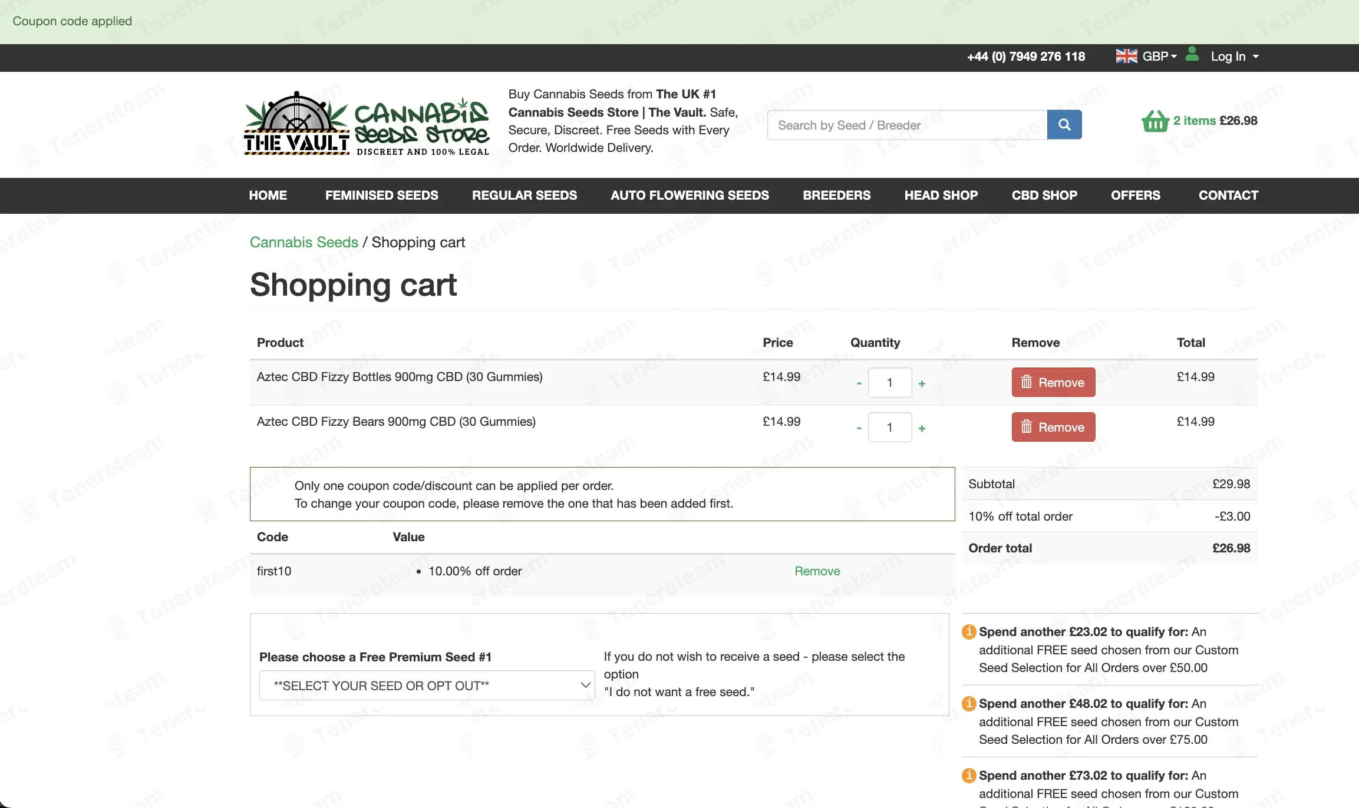Click the Subtotal £29.98 value
The height and width of the screenshot is (808, 1359).
point(1231,484)
